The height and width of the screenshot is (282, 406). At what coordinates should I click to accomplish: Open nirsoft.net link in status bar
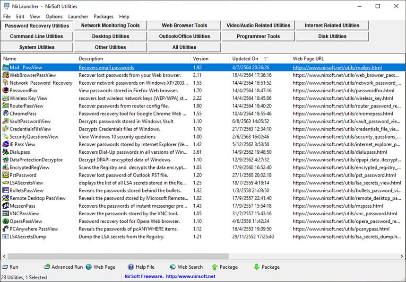click(190, 276)
